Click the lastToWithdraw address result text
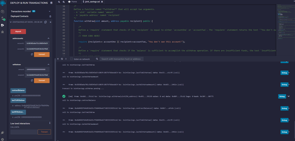 (31, 107)
